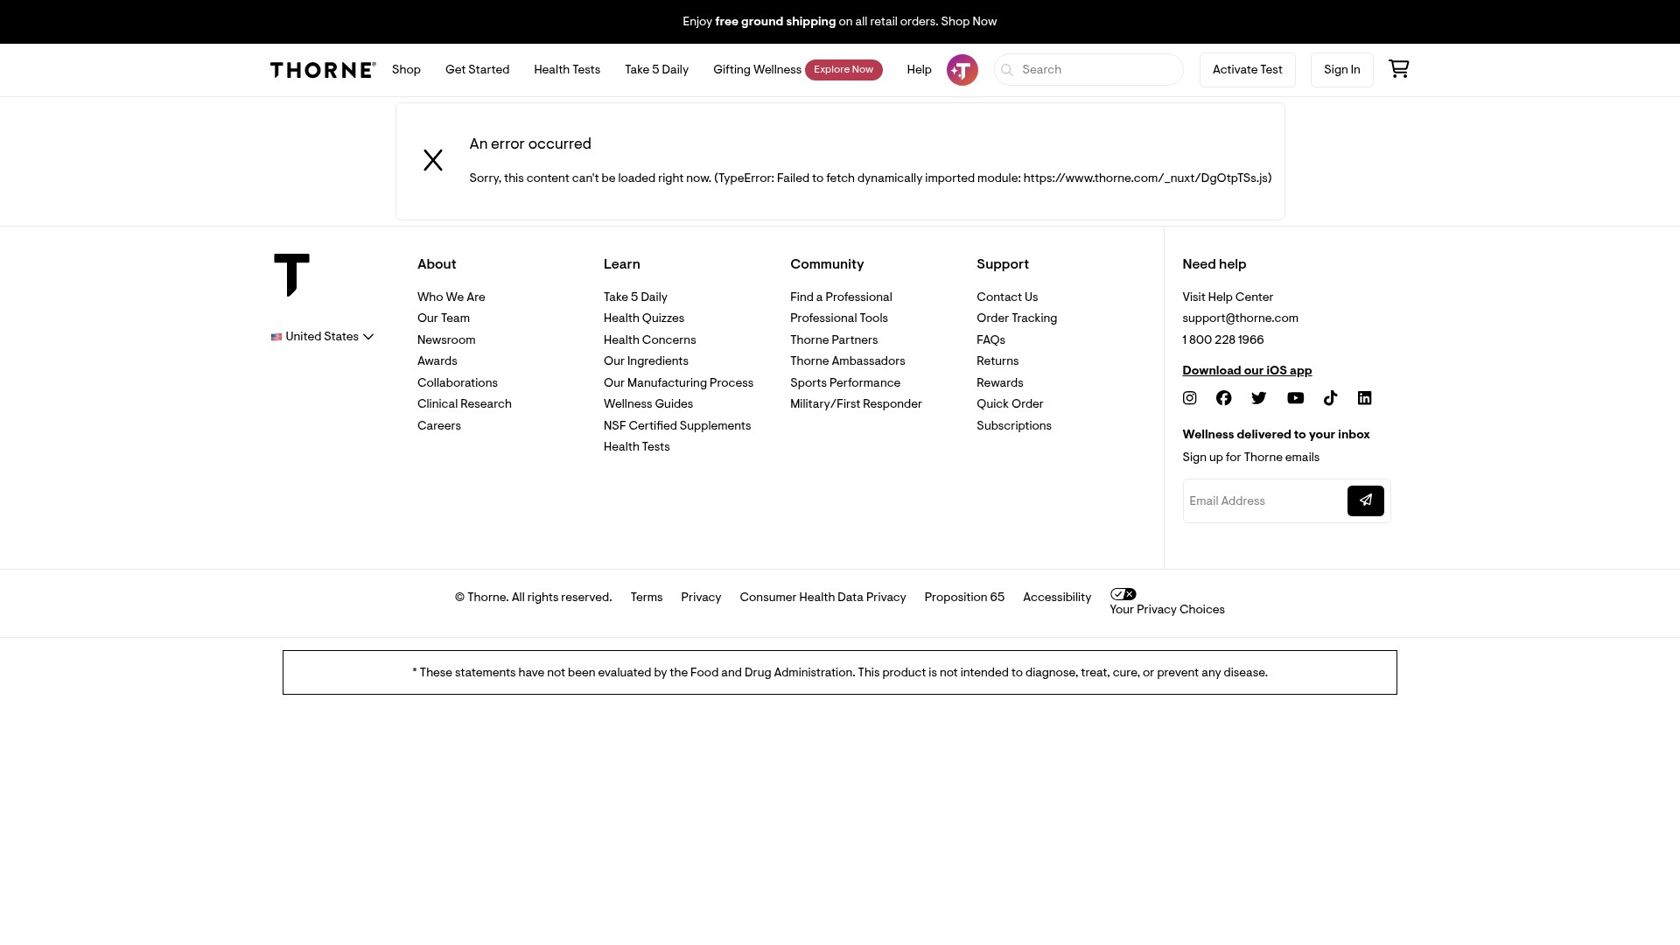Open the FAQs link
Screen dimensions: 1680x945
click(x=990, y=340)
